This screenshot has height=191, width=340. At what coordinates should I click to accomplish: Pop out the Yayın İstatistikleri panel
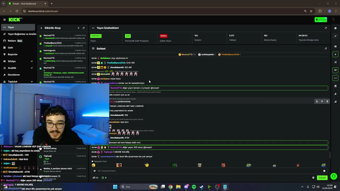coord(326,28)
